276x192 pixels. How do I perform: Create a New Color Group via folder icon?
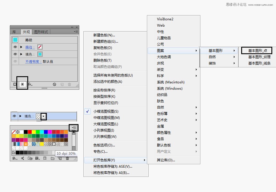pos(52,158)
